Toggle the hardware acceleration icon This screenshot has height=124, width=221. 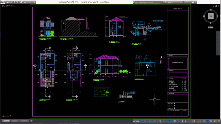208,121
